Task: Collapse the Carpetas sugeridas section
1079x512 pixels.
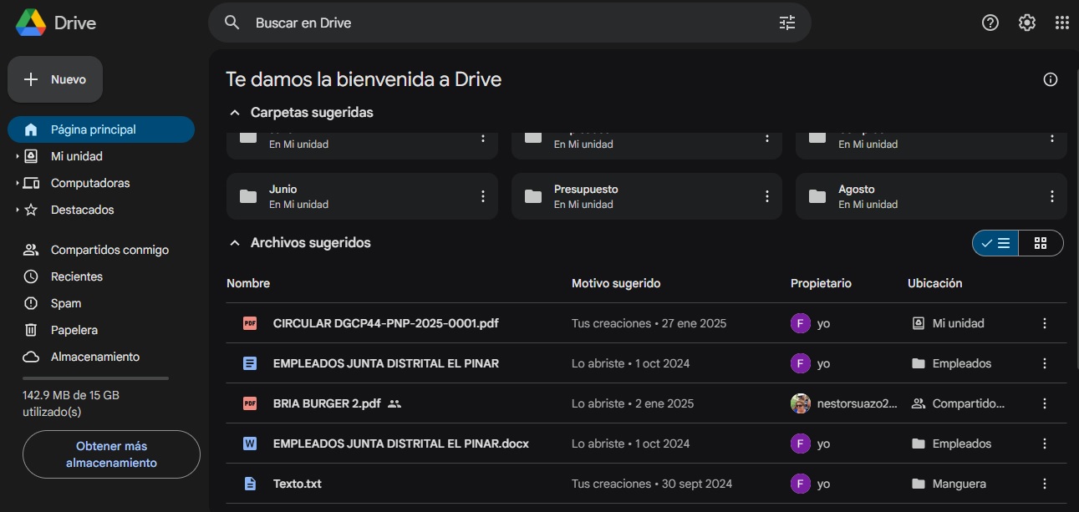Action: pos(235,113)
